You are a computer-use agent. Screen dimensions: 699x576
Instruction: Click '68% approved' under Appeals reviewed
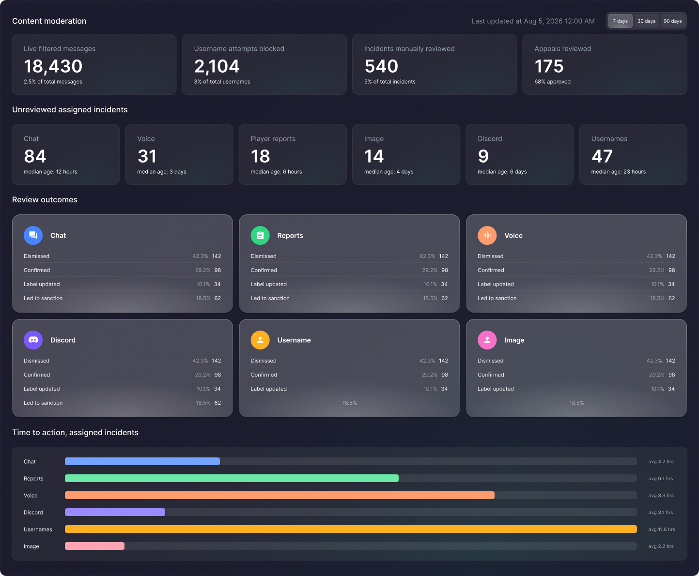(x=552, y=82)
